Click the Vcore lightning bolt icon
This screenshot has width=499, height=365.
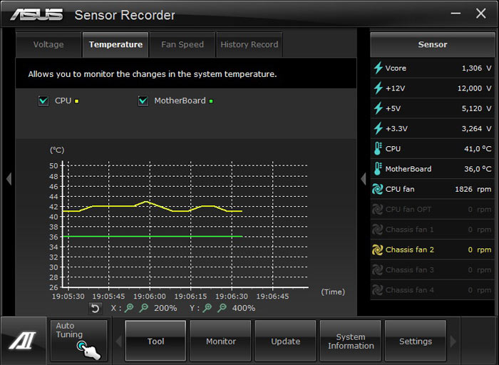(x=378, y=68)
